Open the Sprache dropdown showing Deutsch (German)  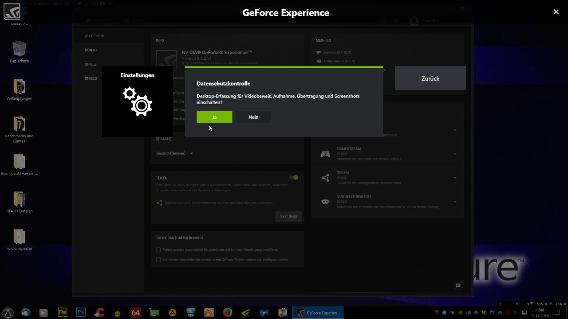coord(175,153)
